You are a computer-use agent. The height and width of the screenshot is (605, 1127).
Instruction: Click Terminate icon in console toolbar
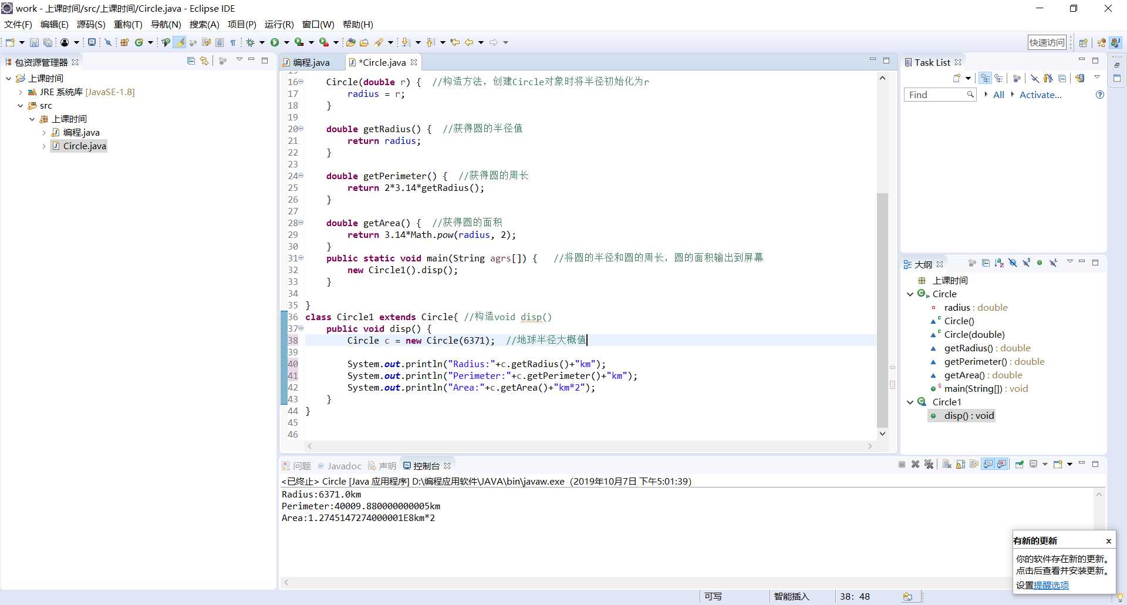902,465
